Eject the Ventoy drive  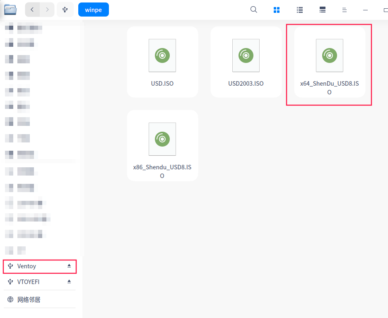(x=69, y=266)
